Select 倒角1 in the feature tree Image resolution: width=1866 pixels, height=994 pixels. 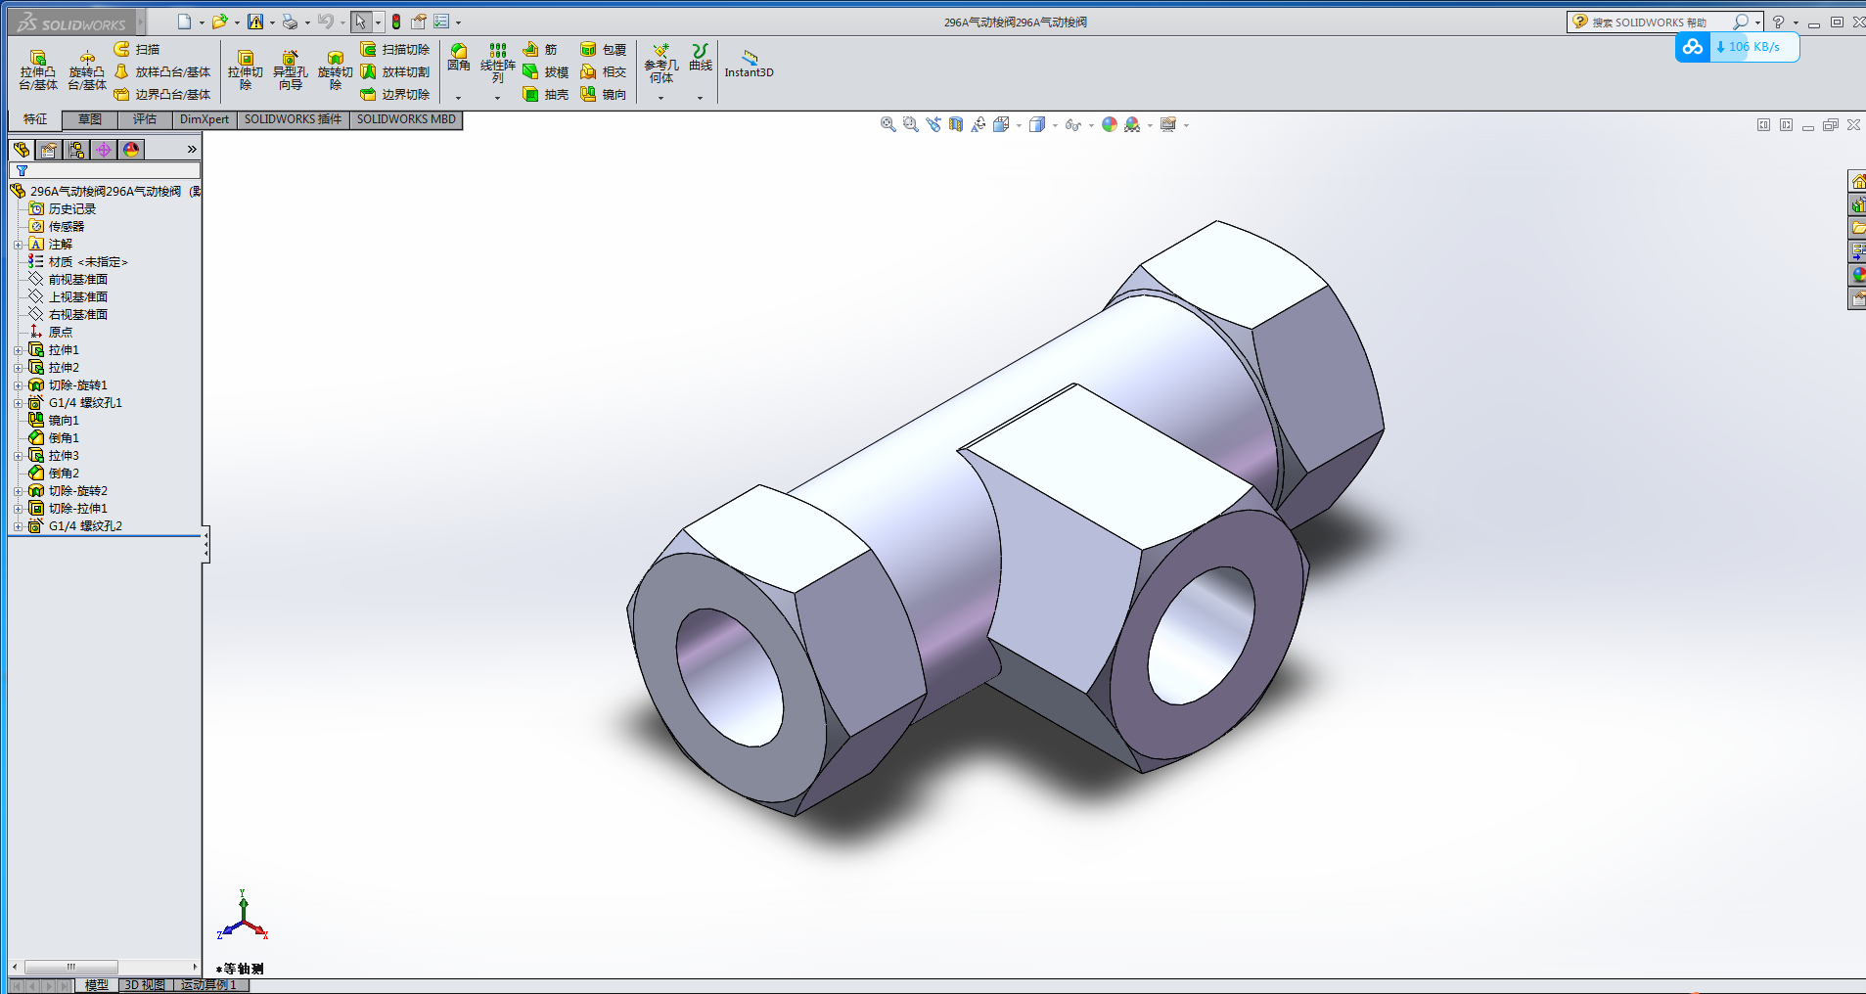tap(64, 438)
